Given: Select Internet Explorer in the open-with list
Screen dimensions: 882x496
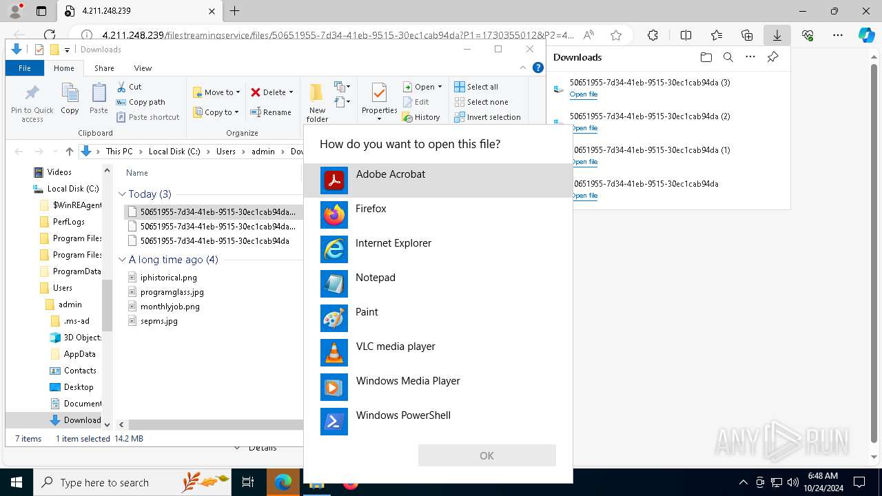Looking at the screenshot, I should coord(438,249).
